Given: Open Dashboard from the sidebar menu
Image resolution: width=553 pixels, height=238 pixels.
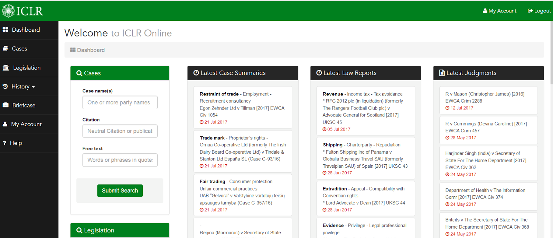Looking at the screenshot, I should 29,30.
